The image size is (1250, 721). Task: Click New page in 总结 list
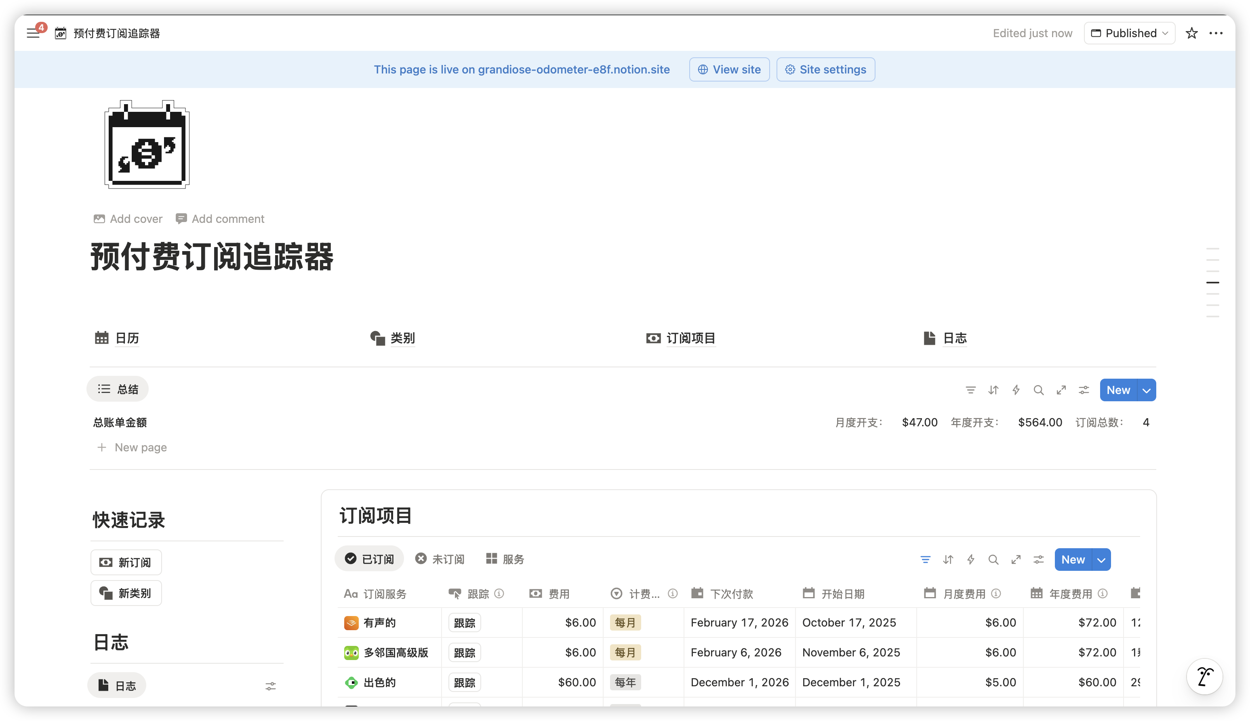(132, 448)
